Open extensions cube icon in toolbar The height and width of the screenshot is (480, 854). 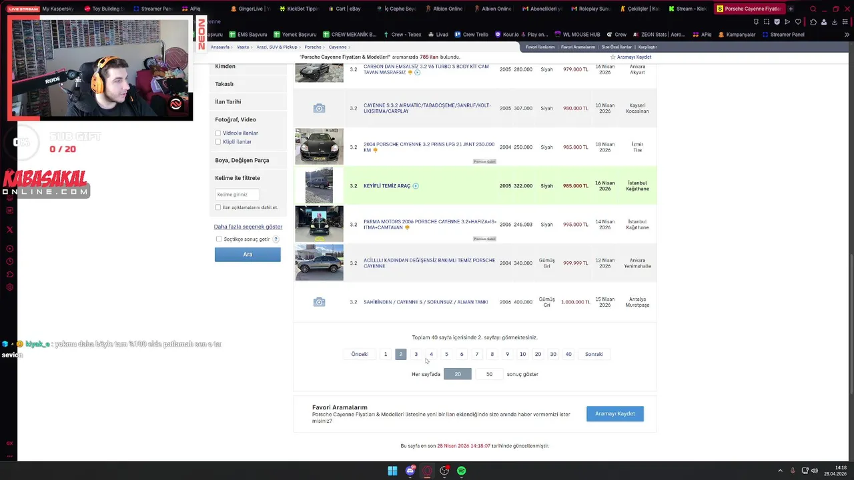[x=813, y=22]
